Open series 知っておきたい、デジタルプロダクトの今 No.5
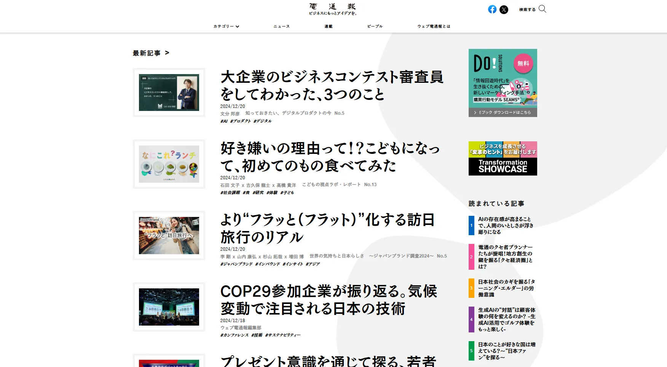The height and width of the screenshot is (367, 667). tap(295, 113)
